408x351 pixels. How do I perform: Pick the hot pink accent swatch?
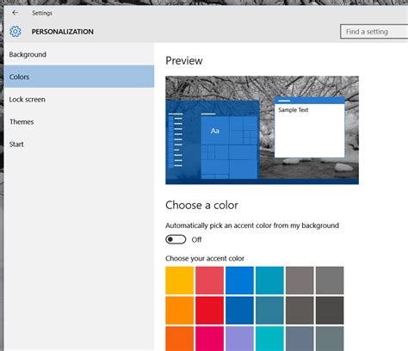[x=210, y=339]
